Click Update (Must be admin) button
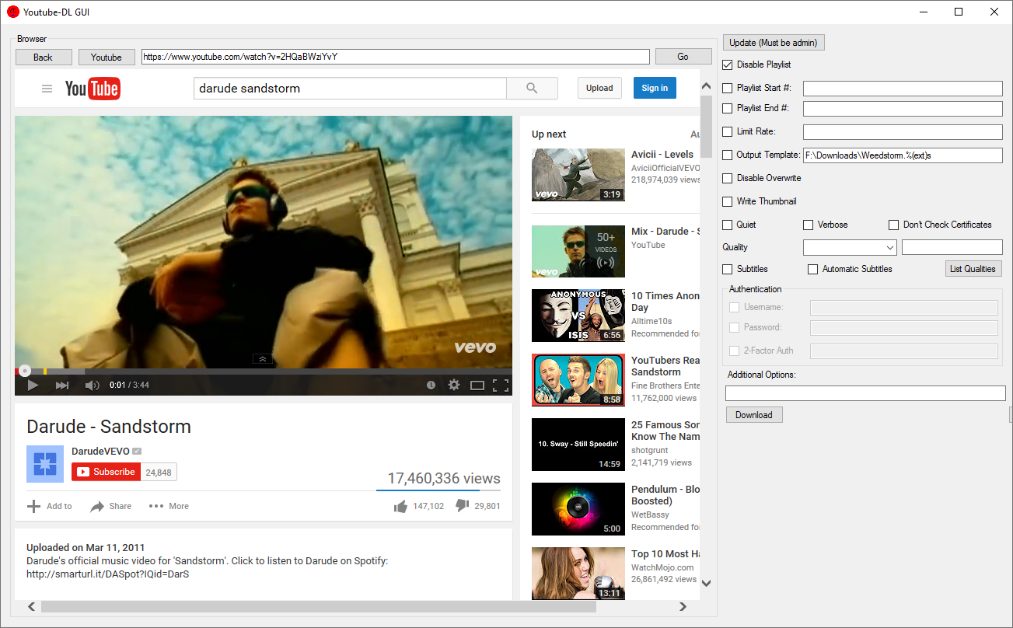Image resolution: width=1013 pixels, height=628 pixels. click(x=774, y=43)
